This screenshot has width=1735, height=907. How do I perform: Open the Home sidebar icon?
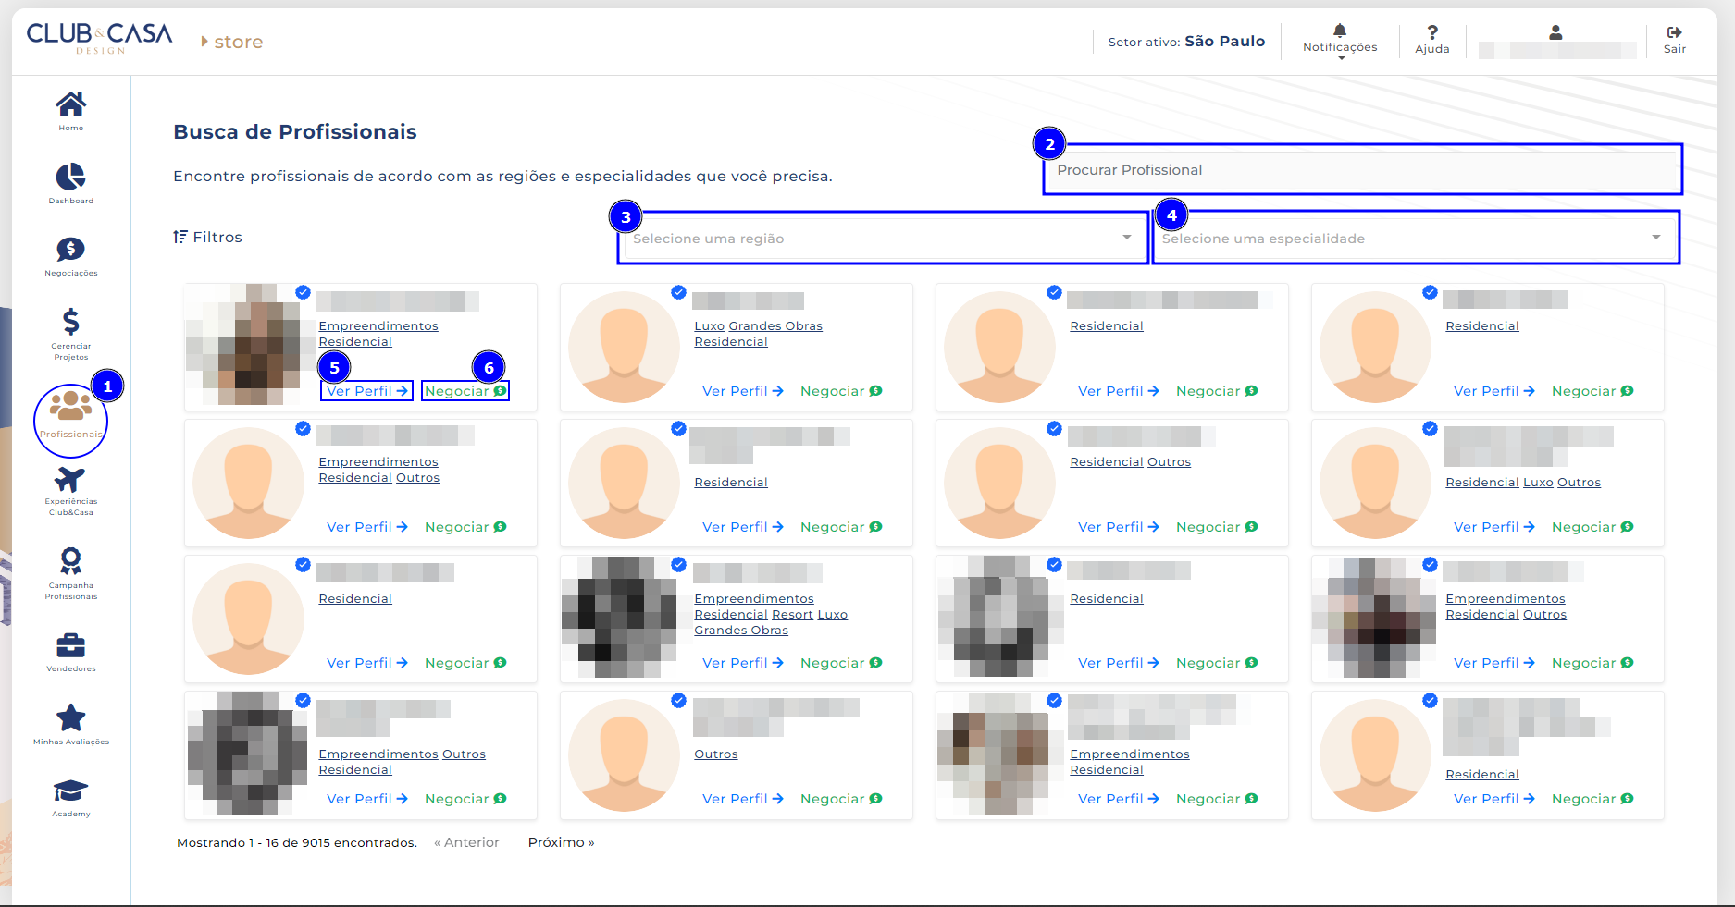(70, 104)
